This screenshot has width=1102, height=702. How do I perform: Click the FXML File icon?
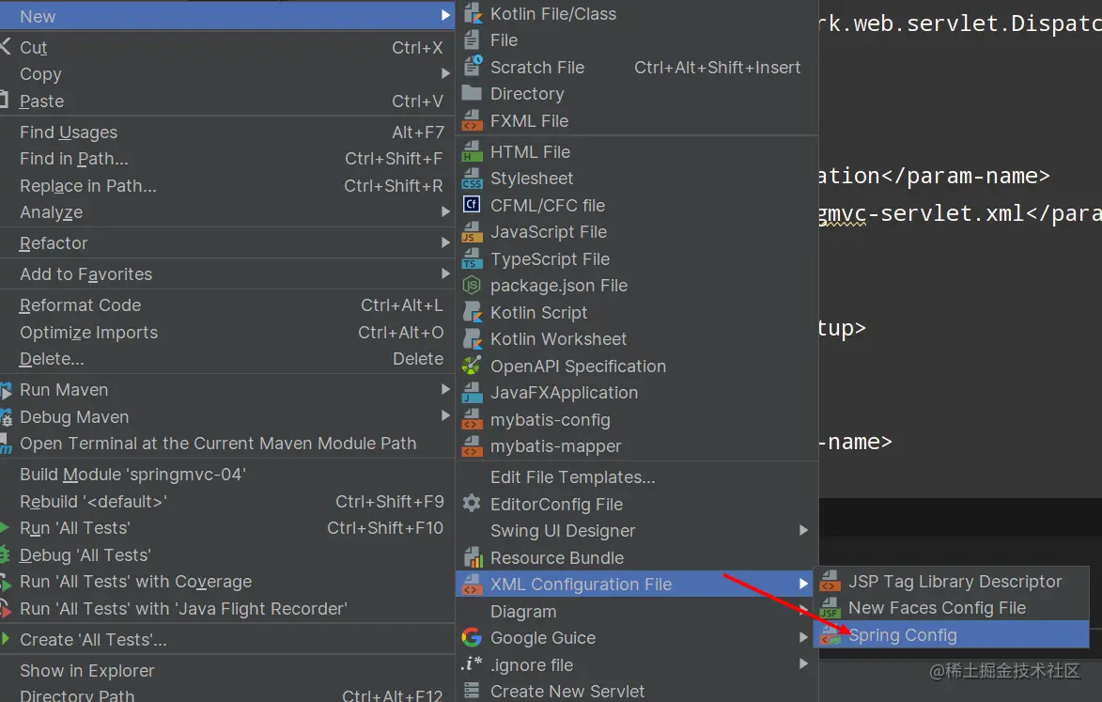473,121
